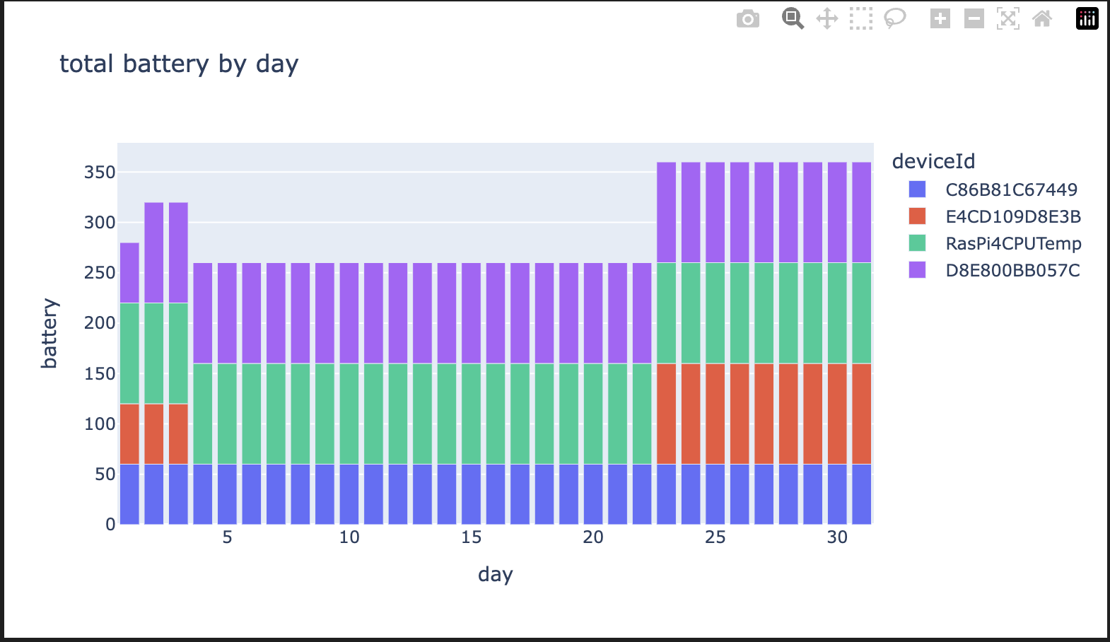1110x642 pixels.
Task: Hide the RasPi4CPUTemp trace via the legend
Action: tap(1013, 243)
